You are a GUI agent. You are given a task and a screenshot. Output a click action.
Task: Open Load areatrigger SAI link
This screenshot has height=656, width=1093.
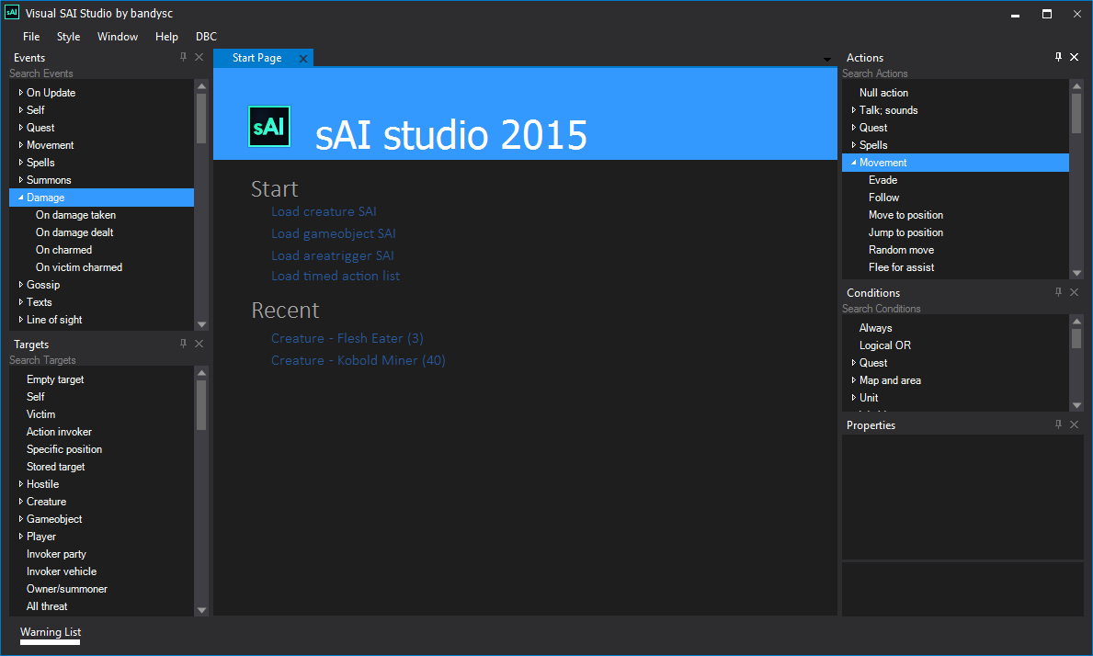point(333,255)
